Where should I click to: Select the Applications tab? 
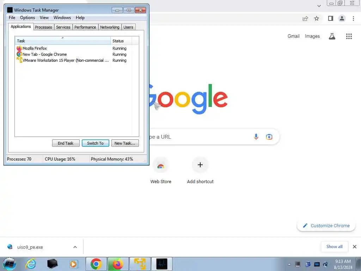tap(21, 26)
